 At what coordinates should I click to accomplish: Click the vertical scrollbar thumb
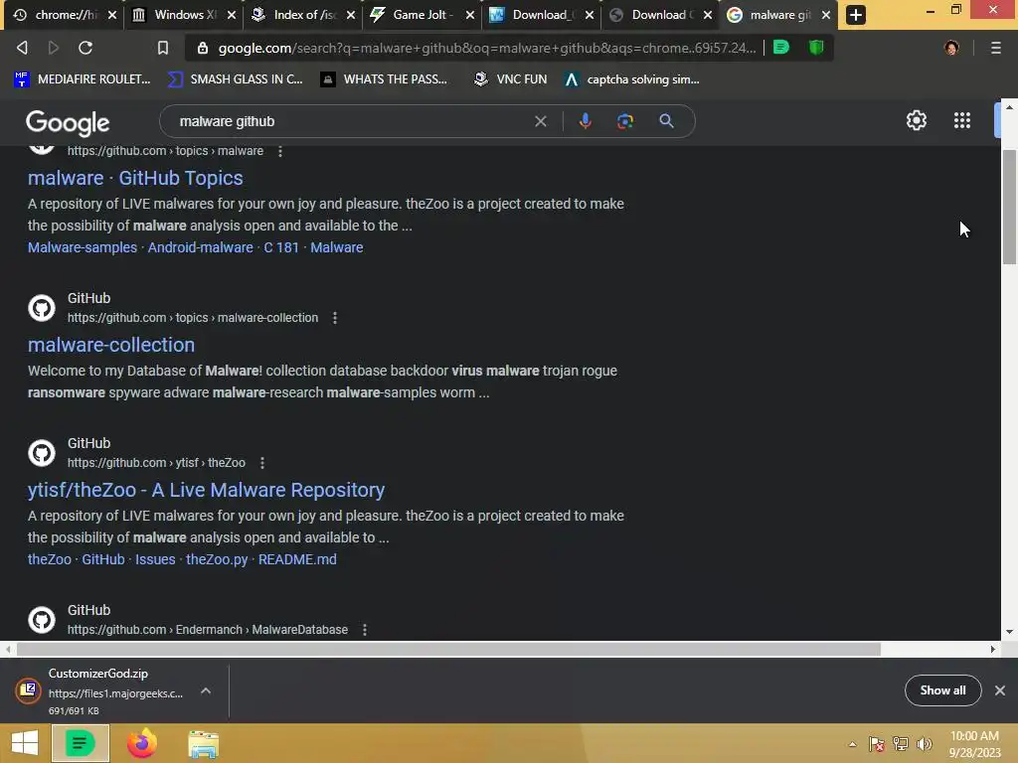pyautogui.click(x=1009, y=207)
